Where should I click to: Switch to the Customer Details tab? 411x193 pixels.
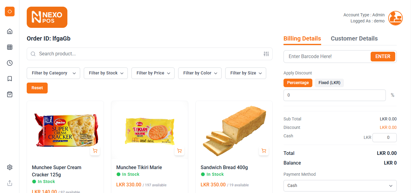coord(354,39)
